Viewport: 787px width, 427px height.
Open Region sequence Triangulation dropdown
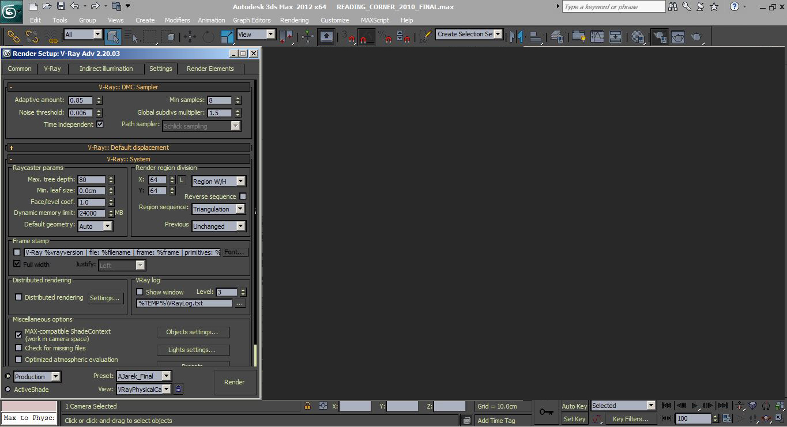(219, 209)
